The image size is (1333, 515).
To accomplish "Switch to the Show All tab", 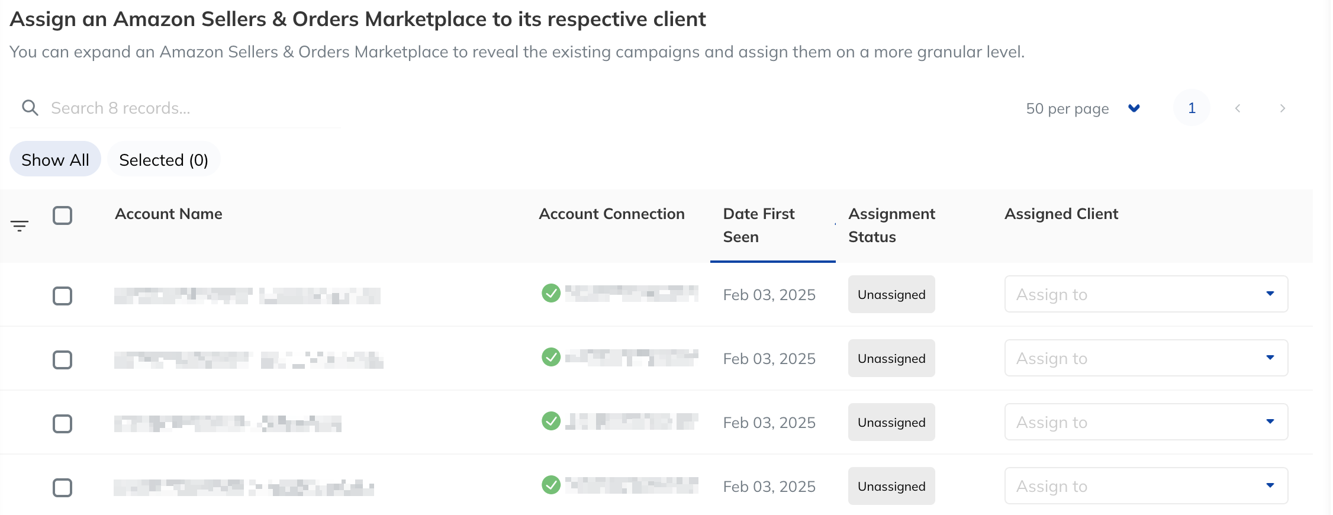I will tap(55, 159).
